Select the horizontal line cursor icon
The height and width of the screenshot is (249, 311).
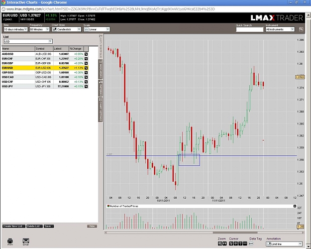tap(245, 244)
